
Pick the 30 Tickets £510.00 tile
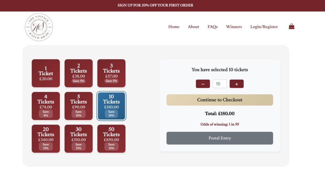pos(78,139)
